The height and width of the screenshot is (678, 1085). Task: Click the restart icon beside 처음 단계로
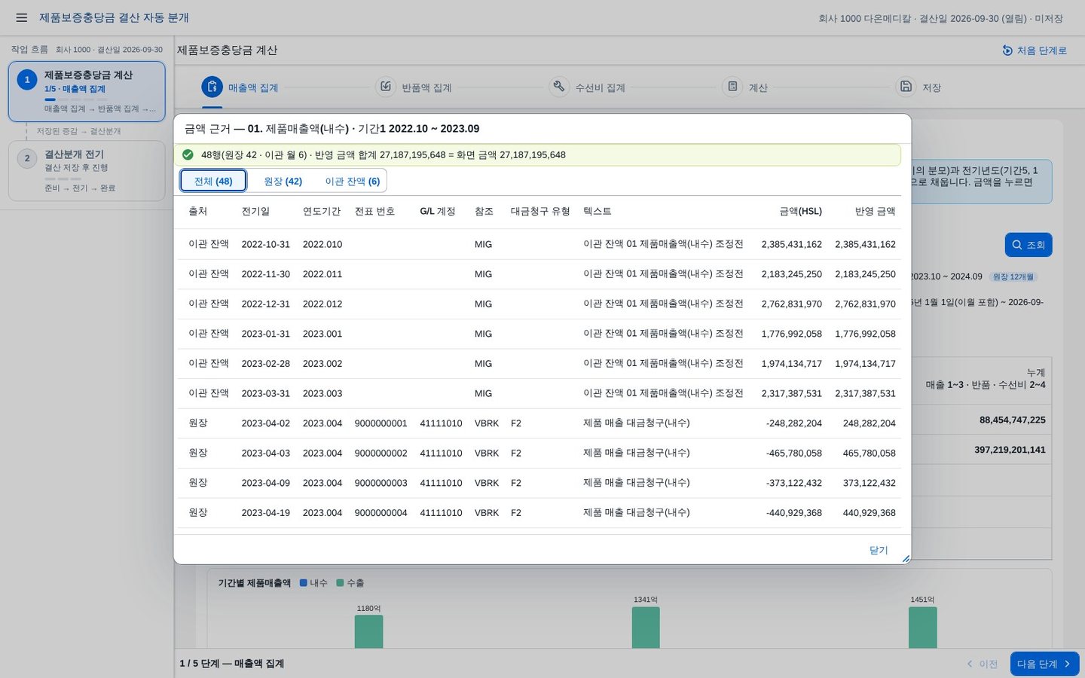(1007, 50)
